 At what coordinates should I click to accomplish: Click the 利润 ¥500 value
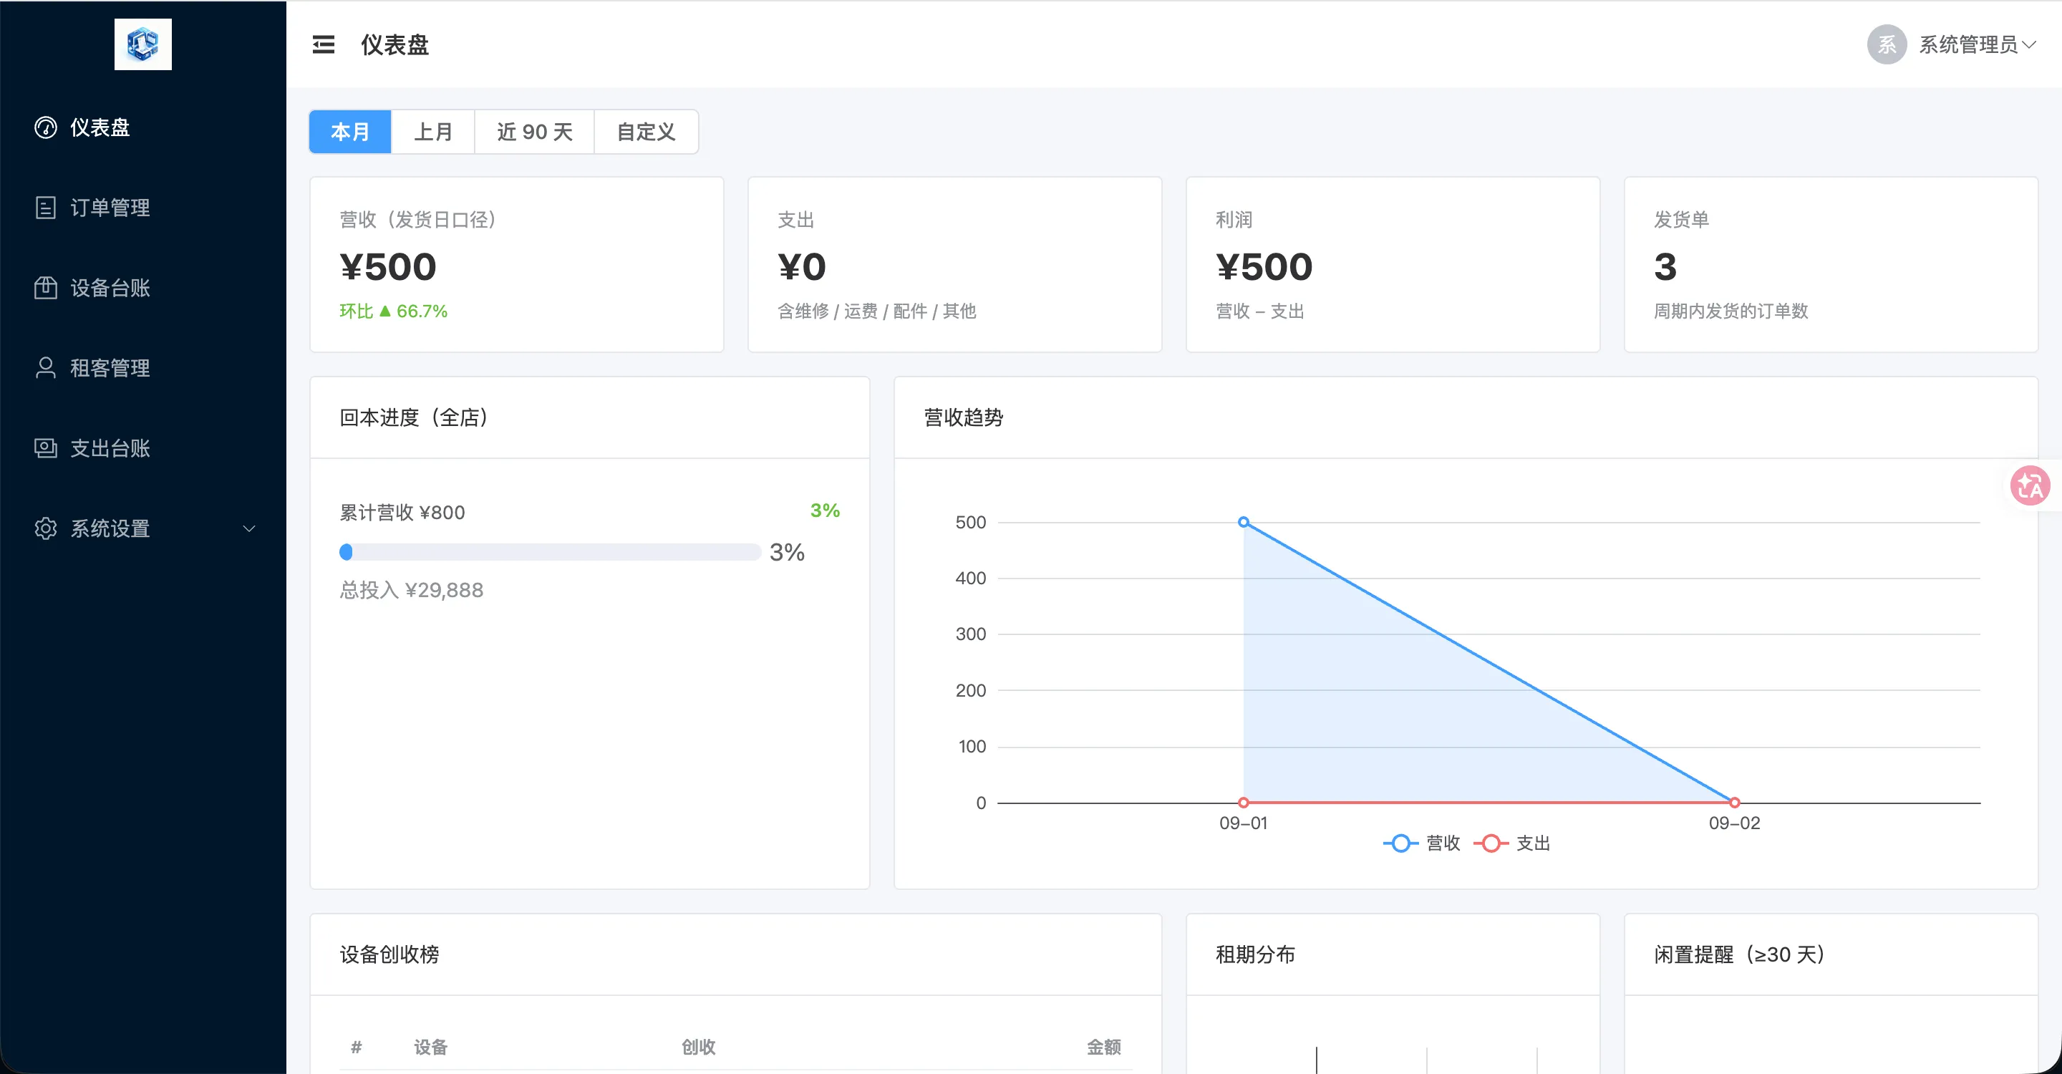(x=1264, y=266)
